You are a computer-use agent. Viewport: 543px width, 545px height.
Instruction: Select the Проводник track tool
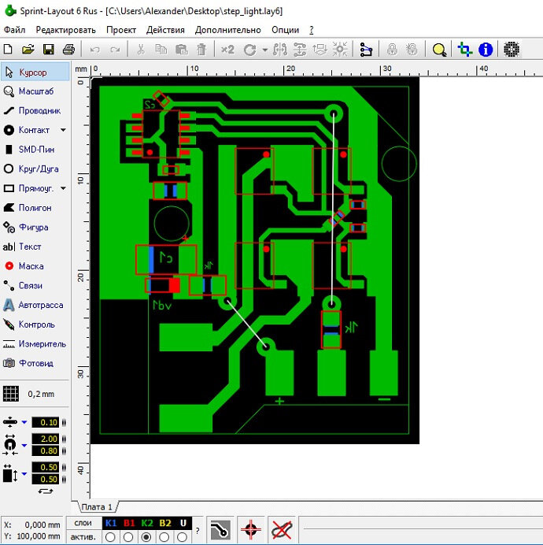click(x=35, y=110)
